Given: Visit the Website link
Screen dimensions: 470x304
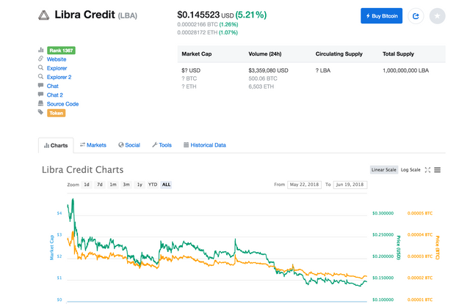Looking at the screenshot, I should [x=57, y=59].
